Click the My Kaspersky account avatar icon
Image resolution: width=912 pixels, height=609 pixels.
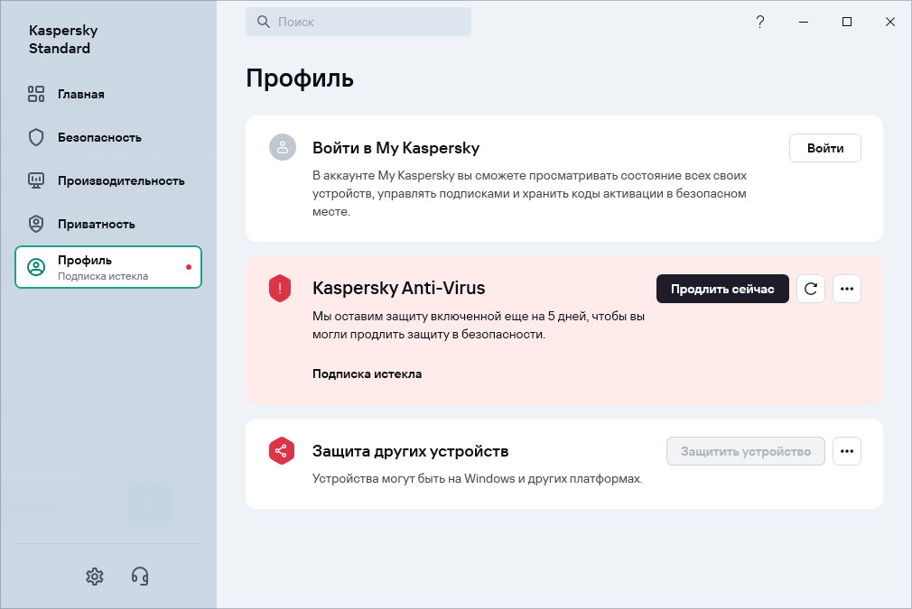(283, 148)
